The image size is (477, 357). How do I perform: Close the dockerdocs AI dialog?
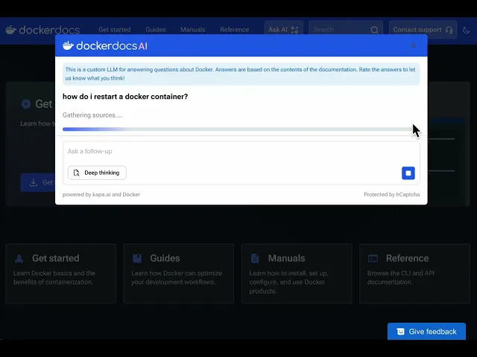coord(413,45)
